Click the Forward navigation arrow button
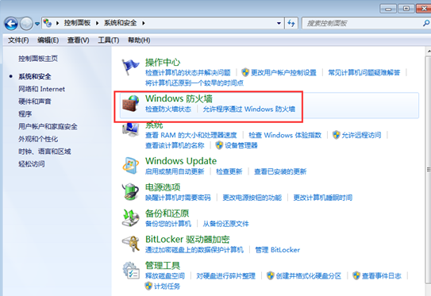Image resolution: width=431 pixels, height=296 pixels. 26,24
